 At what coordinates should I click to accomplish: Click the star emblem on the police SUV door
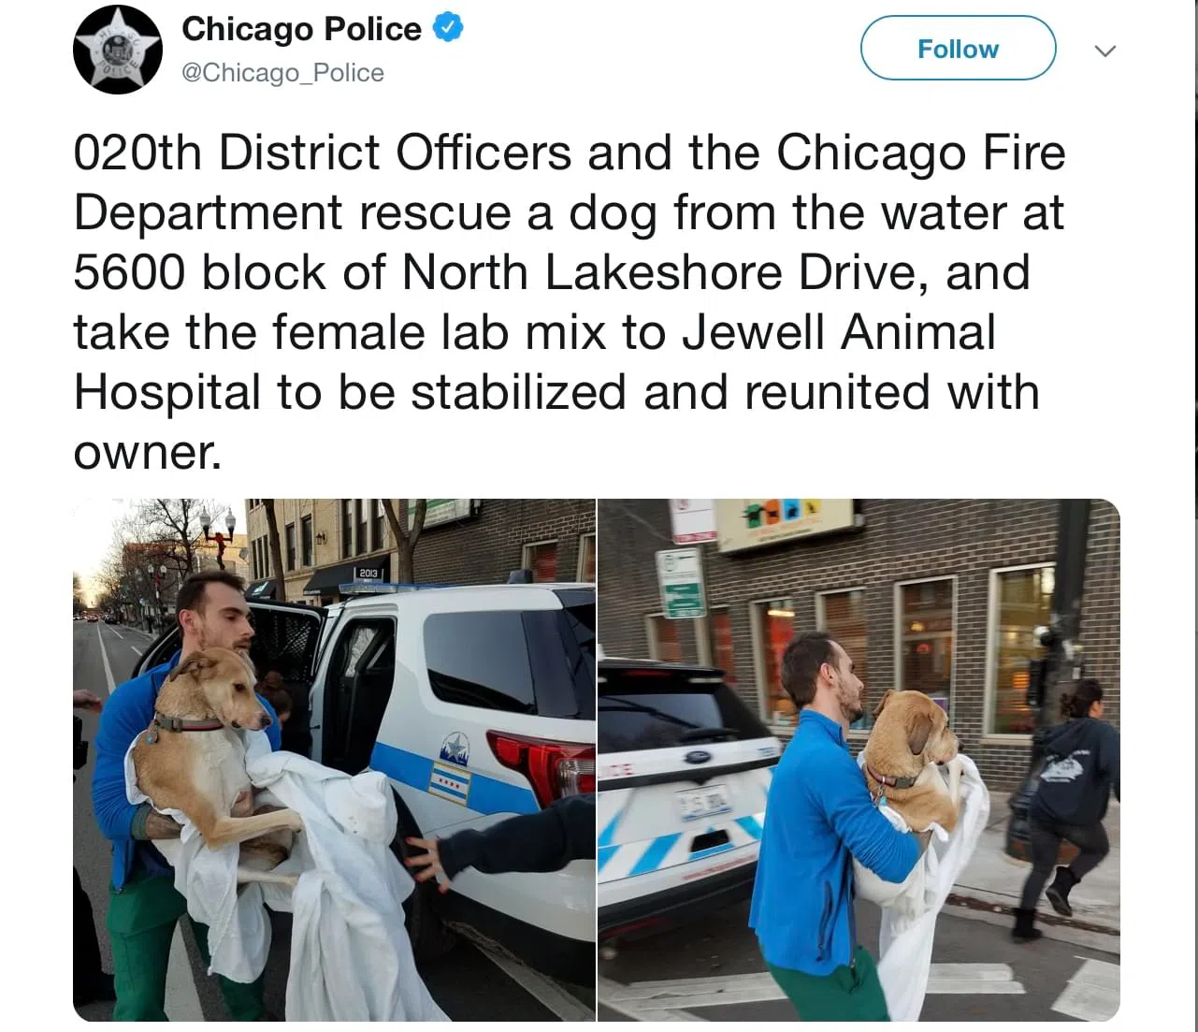point(455,749)
